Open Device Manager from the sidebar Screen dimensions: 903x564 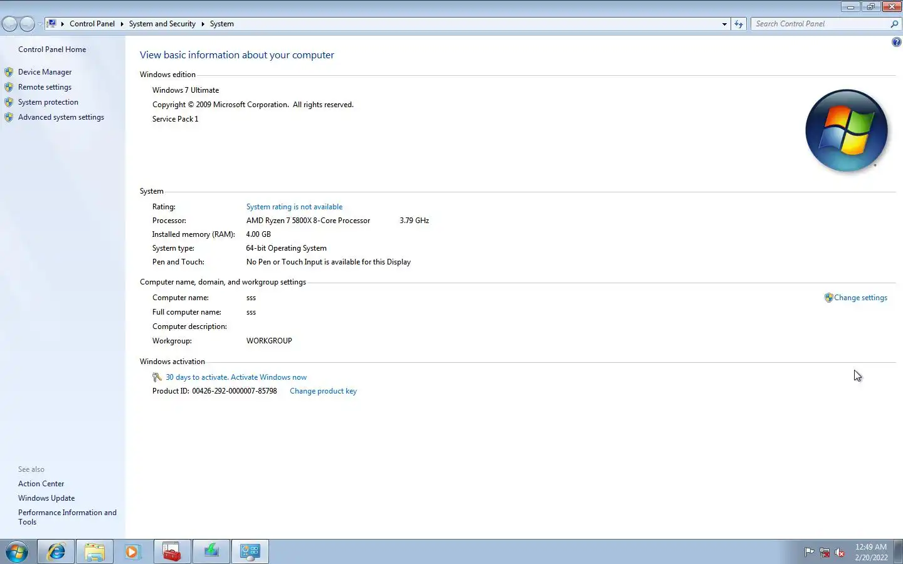point(45,72)
